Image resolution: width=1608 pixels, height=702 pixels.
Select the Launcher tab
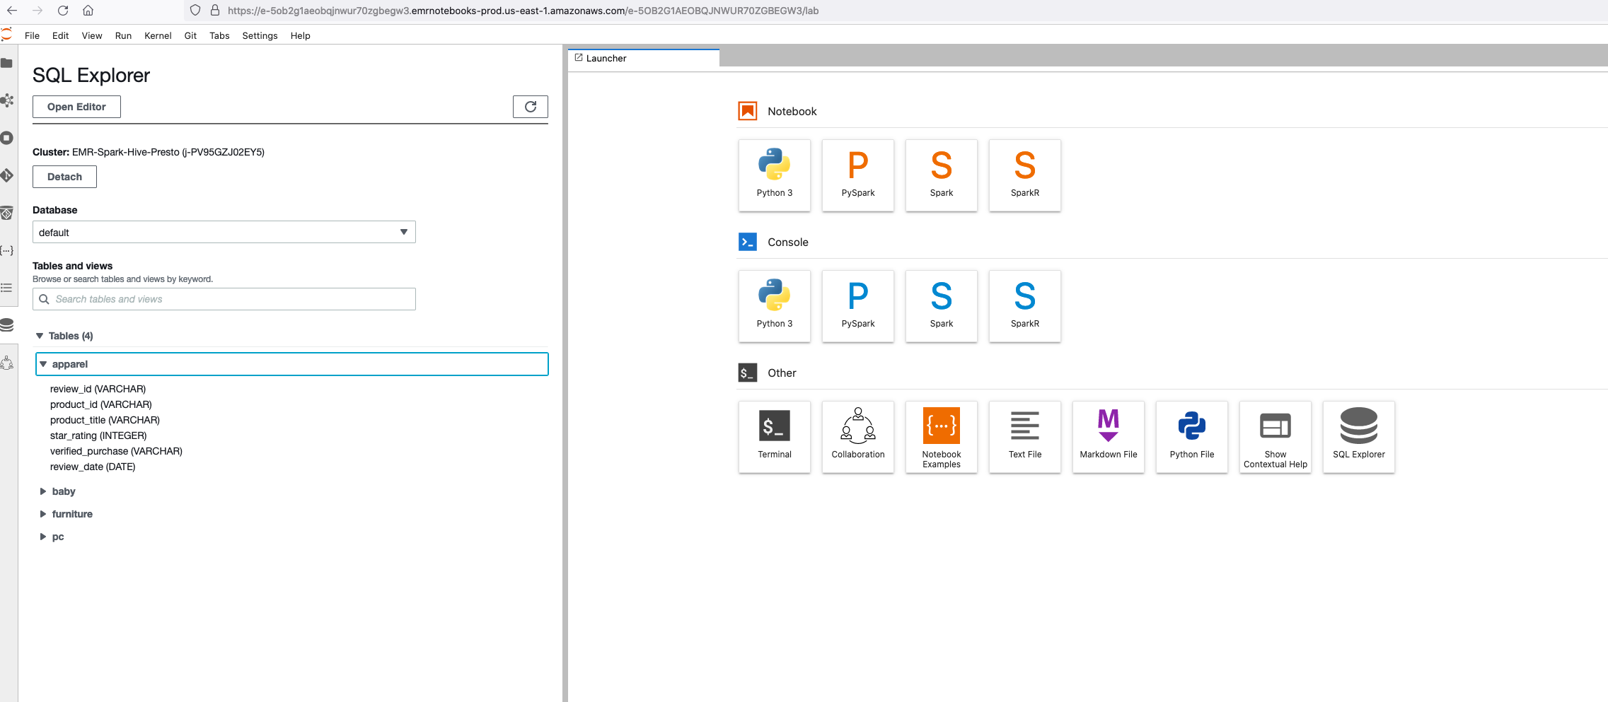(644, 58)
